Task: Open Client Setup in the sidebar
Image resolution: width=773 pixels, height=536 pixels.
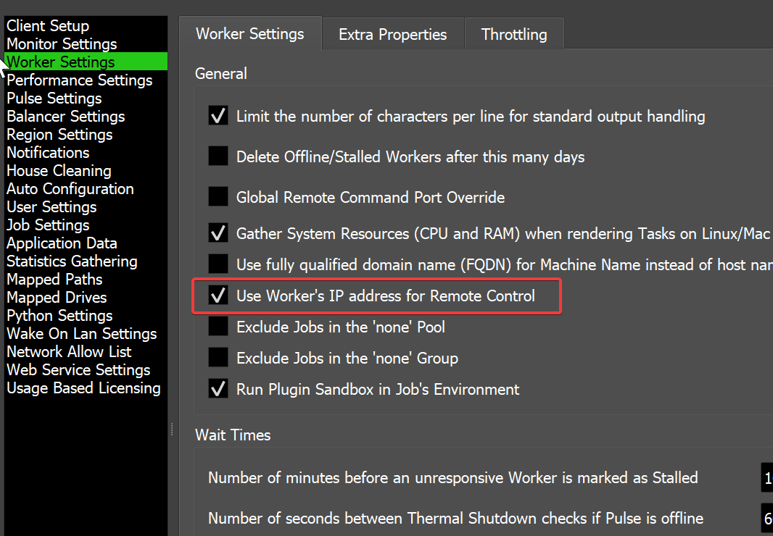Action: click(48, 26)
